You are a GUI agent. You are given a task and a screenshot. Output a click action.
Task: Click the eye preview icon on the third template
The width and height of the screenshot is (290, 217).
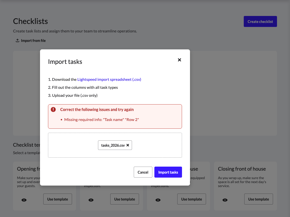pos(158,200)
